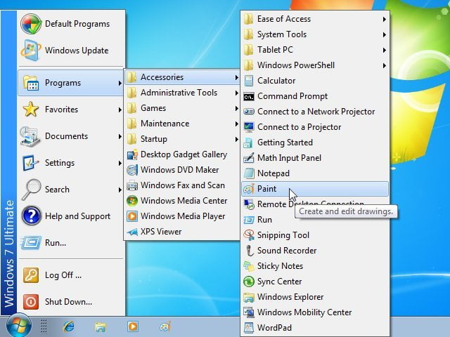Viewport: 450px width, 337px height.
Task: Click the Notepad icon
Action: [249, 173]
